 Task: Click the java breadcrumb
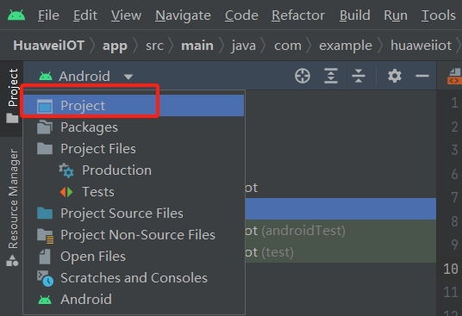click(x=244, y=46)
